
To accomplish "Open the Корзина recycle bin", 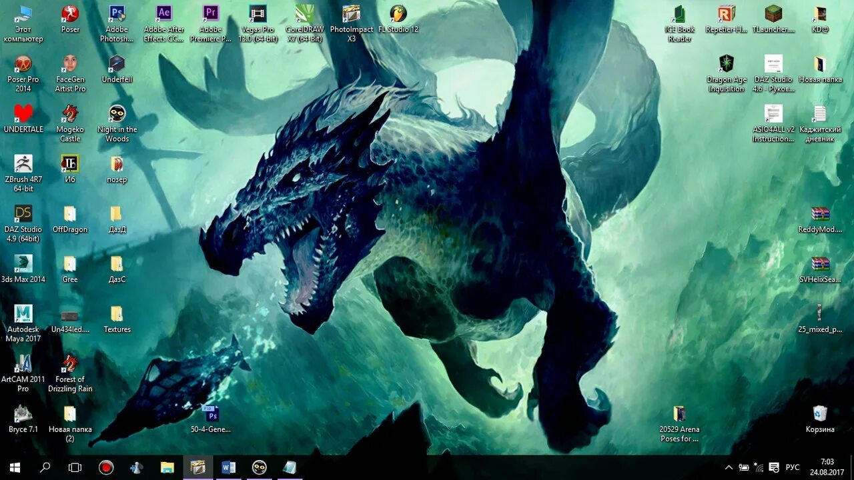I will point(820,419).
